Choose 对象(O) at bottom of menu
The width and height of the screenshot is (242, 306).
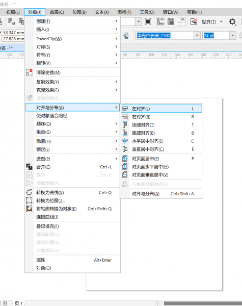pyautogui.click(x=72, y=268)
